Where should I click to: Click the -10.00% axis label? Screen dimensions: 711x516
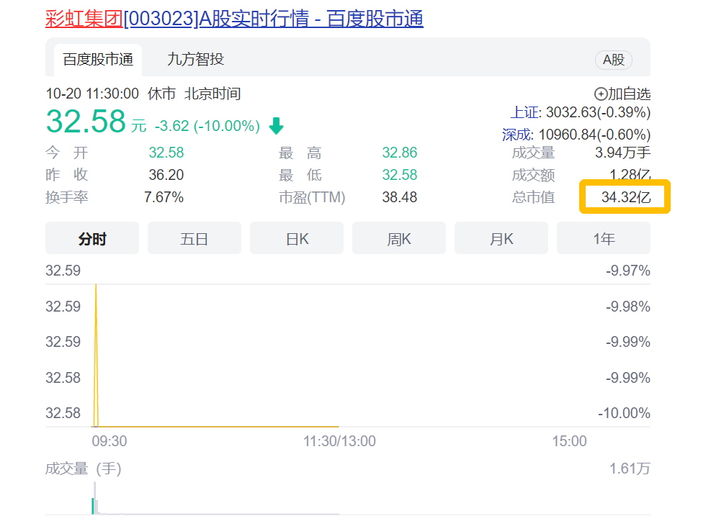pos(624,412)
